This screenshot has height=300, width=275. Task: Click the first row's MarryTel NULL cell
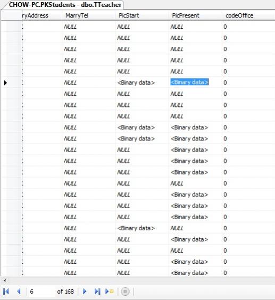click(89, 27)
